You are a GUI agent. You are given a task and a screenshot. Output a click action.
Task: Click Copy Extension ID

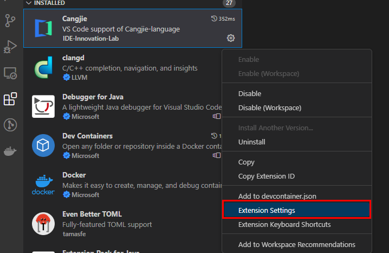click(x=267, y=176)
